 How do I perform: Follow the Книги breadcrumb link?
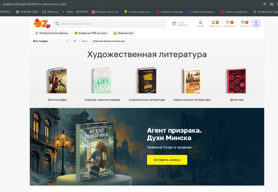pos(84,41)
